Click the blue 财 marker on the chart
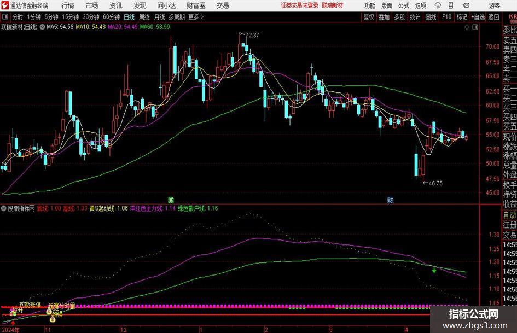This screenshot has width=517, height=333. (x=390, y=200)
